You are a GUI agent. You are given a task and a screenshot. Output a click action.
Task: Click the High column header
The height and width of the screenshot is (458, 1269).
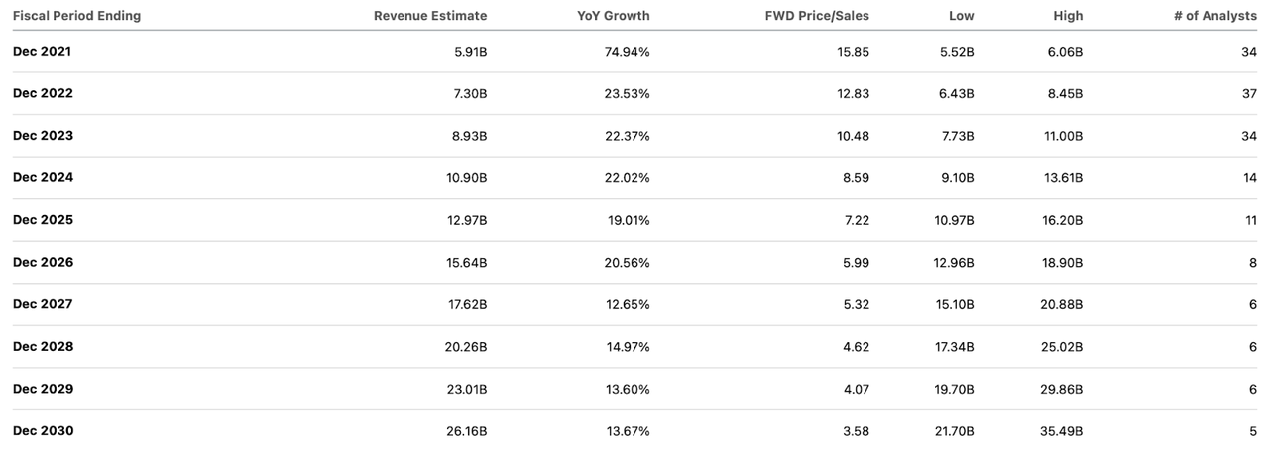1068,16
